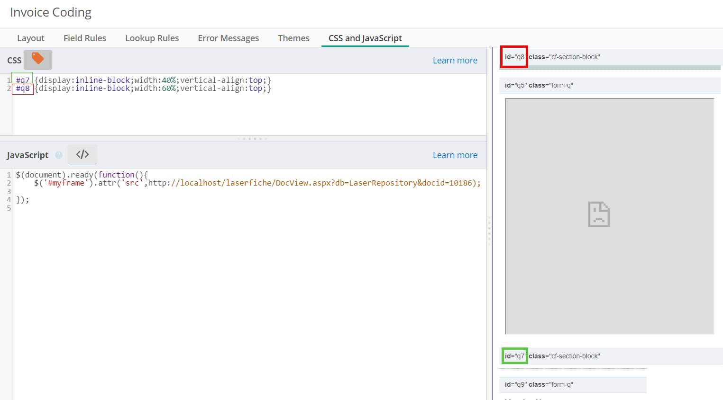Click the broken page icon in preview frame
This screenshot has width=723, height=400.
click(599, 214)
